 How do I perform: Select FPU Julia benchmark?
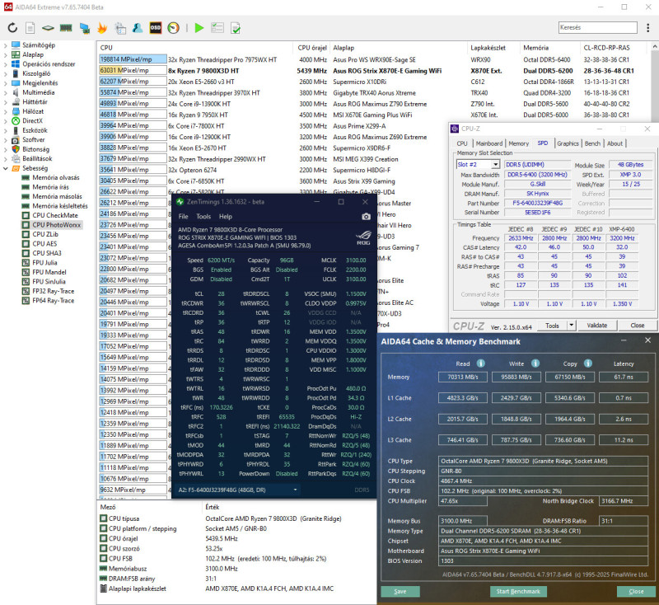44,263
